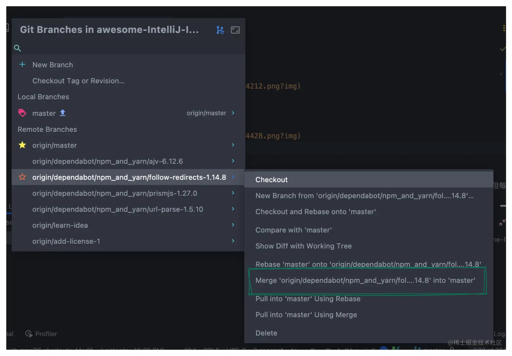512x356 pixels.
Task: Select New Branch action
Action: [x=128, y=65]
